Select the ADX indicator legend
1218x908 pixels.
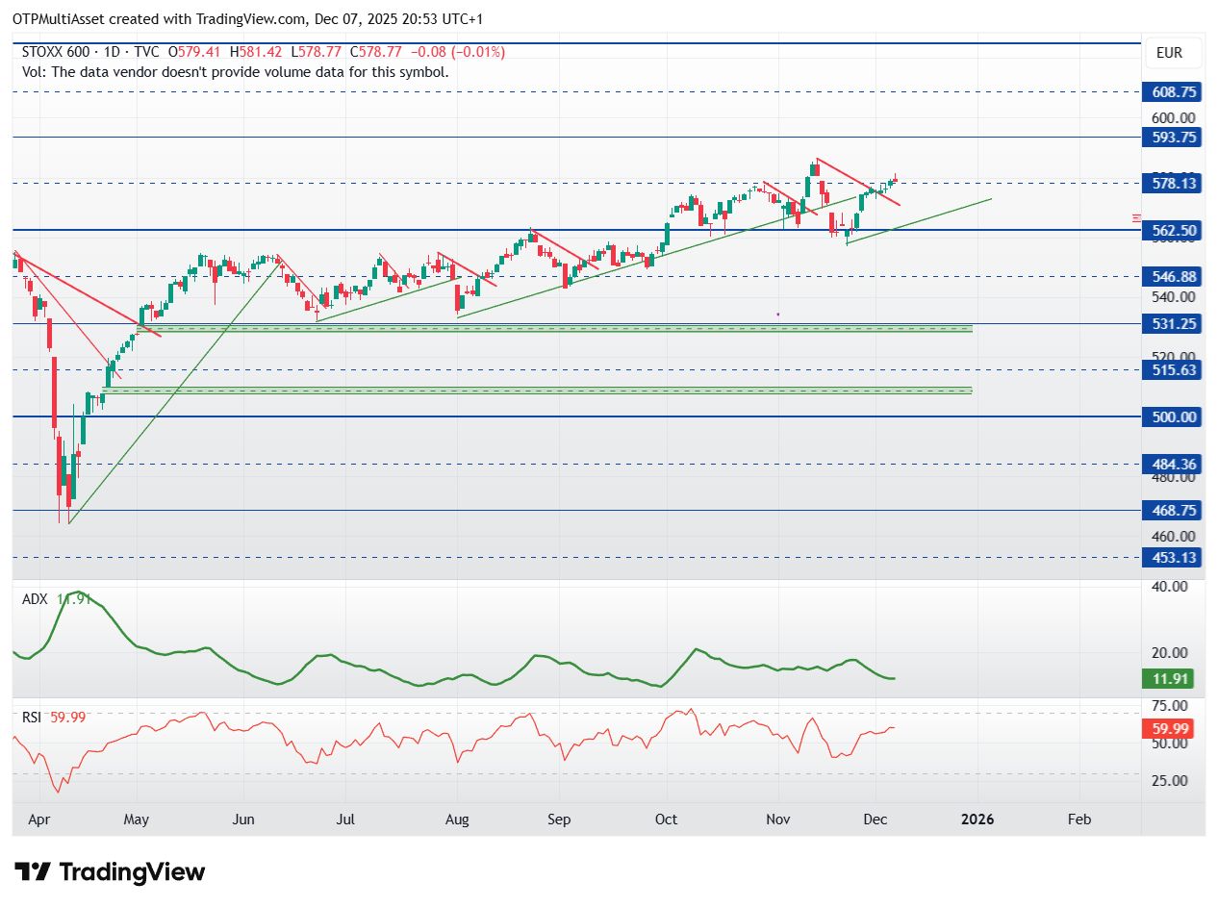[57, 599]
